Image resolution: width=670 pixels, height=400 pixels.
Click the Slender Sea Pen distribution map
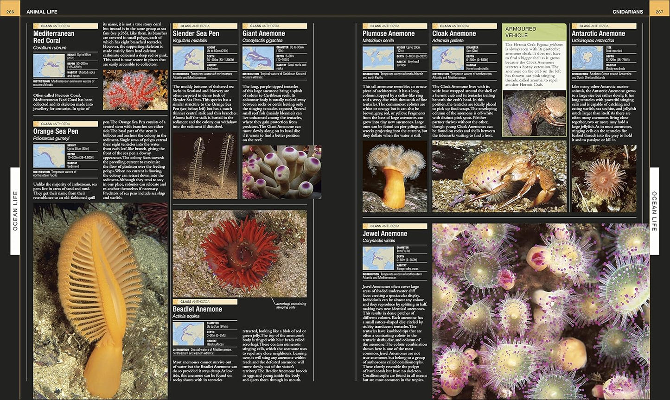point(188,58)
